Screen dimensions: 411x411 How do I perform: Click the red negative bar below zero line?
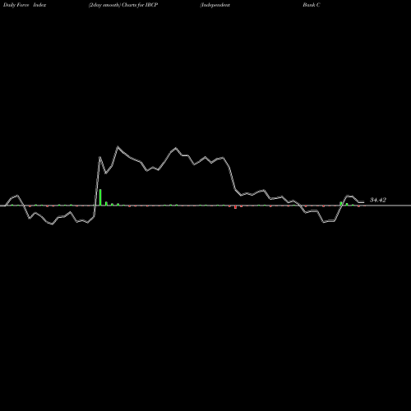coord(235,207)
